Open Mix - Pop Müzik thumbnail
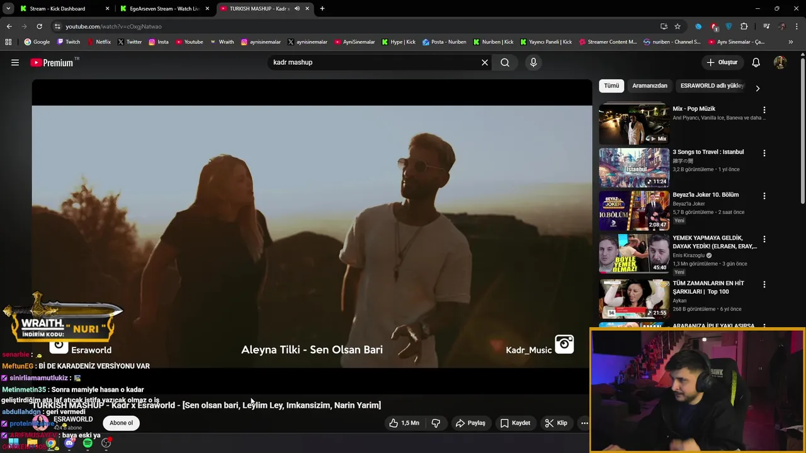The image size is (806, 453). [x=634, y=124]
